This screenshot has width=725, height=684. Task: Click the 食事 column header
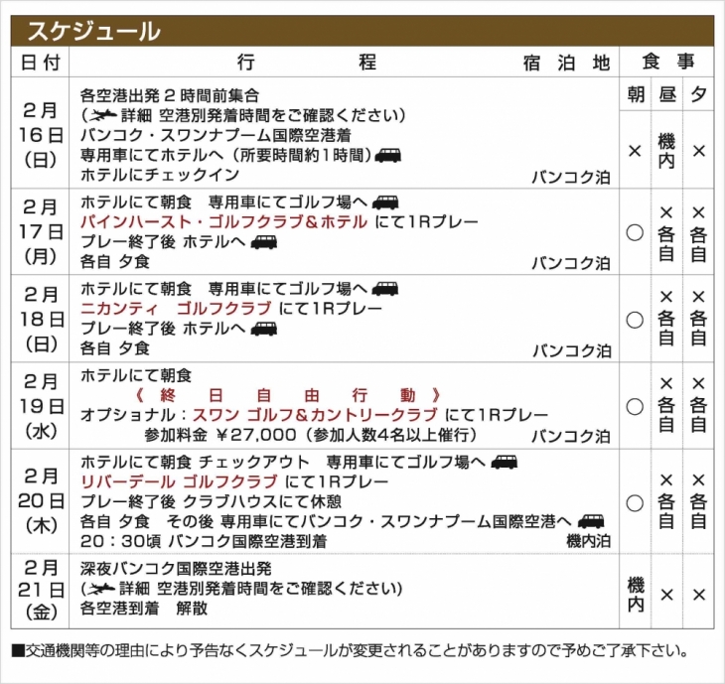pos(668,61)
